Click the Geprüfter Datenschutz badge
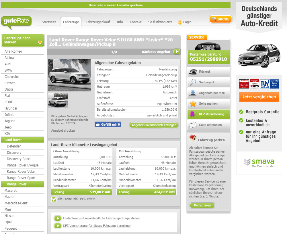 [274, 84]
